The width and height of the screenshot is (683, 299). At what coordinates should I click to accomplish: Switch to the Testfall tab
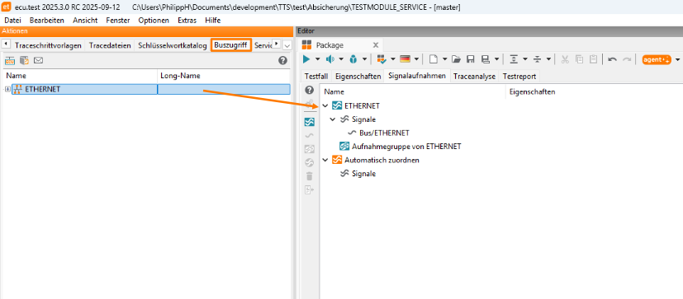coord(316,76)
